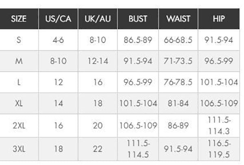The height and width of the screenshot is (165, 244).
Task: Click the hip value 111.5-114.3
Action: pyautogui.click(x=219, y=126)
